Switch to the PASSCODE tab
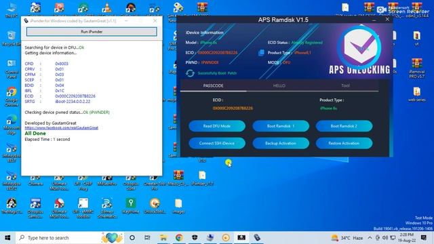The height and width of the screenshot is (244, 434). click(213, 86)
